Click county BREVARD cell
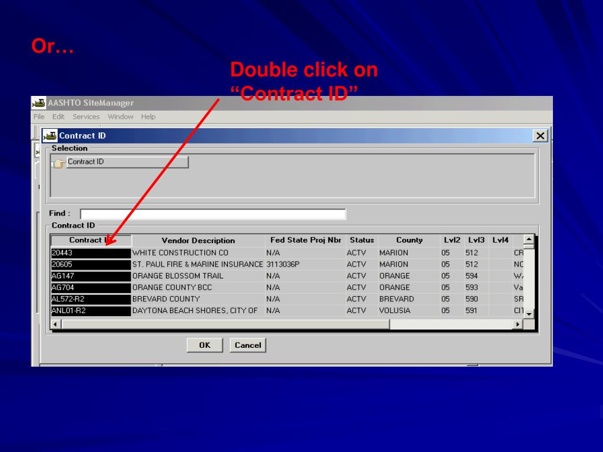Screen dimensions: 603x452 tap(396, 299)
